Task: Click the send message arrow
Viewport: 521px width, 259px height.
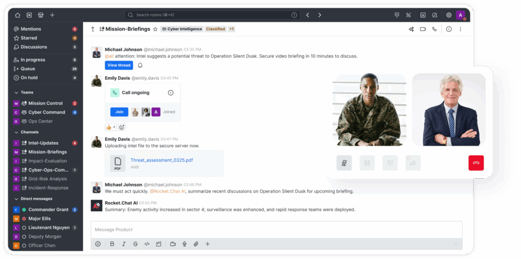Action: pyautogui.click(x=455, y=244)
